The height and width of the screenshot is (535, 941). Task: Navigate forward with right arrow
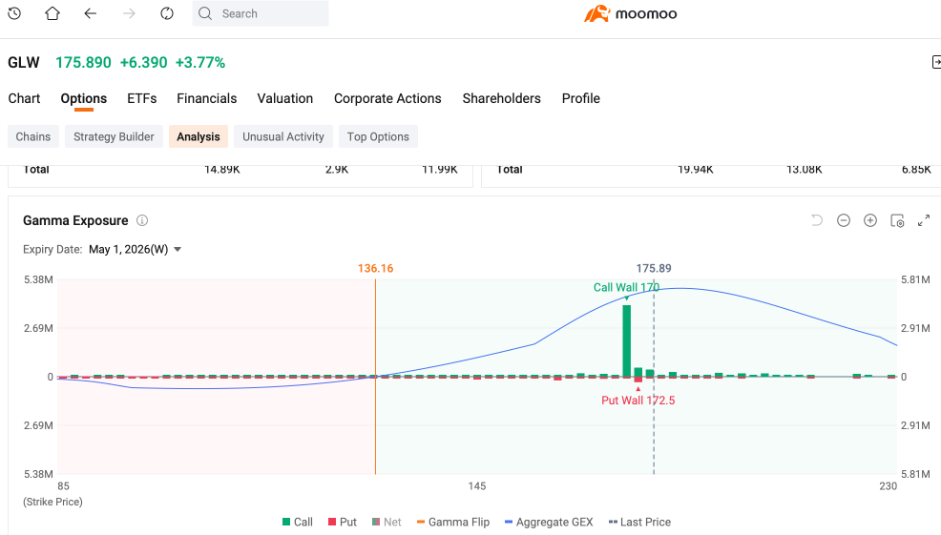[129, 13]
